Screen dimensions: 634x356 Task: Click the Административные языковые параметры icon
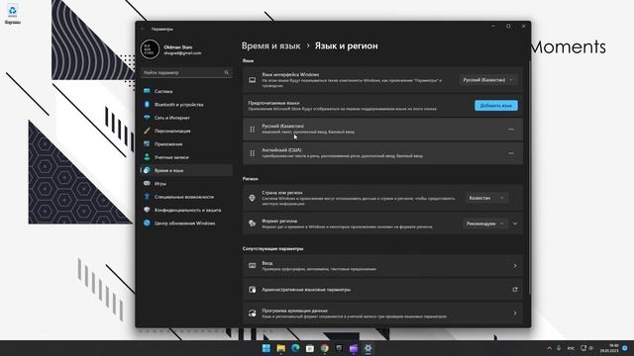click(252, 290)
